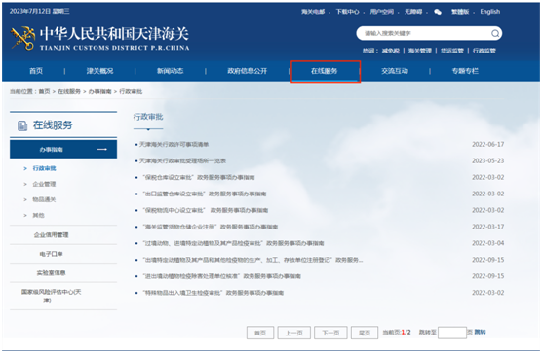This screenshot has width=542, height=353.
Task: Click 办事指南 in the breadcrumb
Action: pyautogui.click(x=99, y=91)
